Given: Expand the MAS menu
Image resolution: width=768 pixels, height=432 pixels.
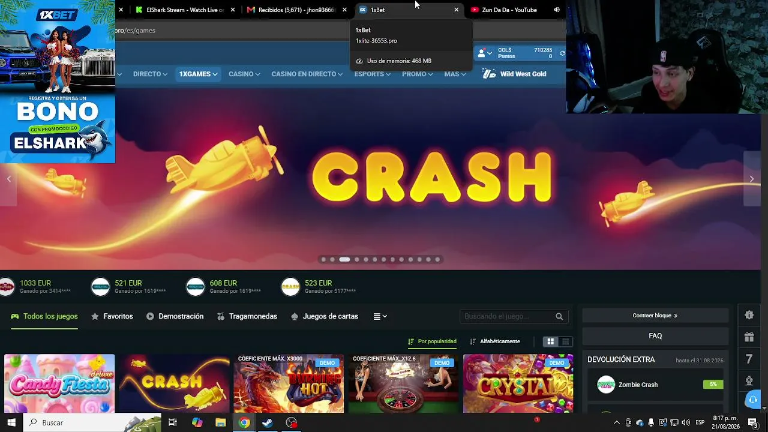Looking at the screenshot, I should coord(455,74).
